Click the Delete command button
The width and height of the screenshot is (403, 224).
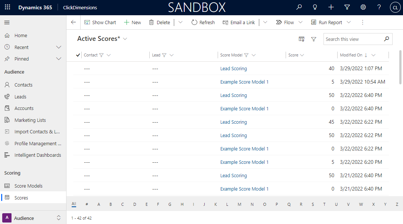[x=160, y=22]
